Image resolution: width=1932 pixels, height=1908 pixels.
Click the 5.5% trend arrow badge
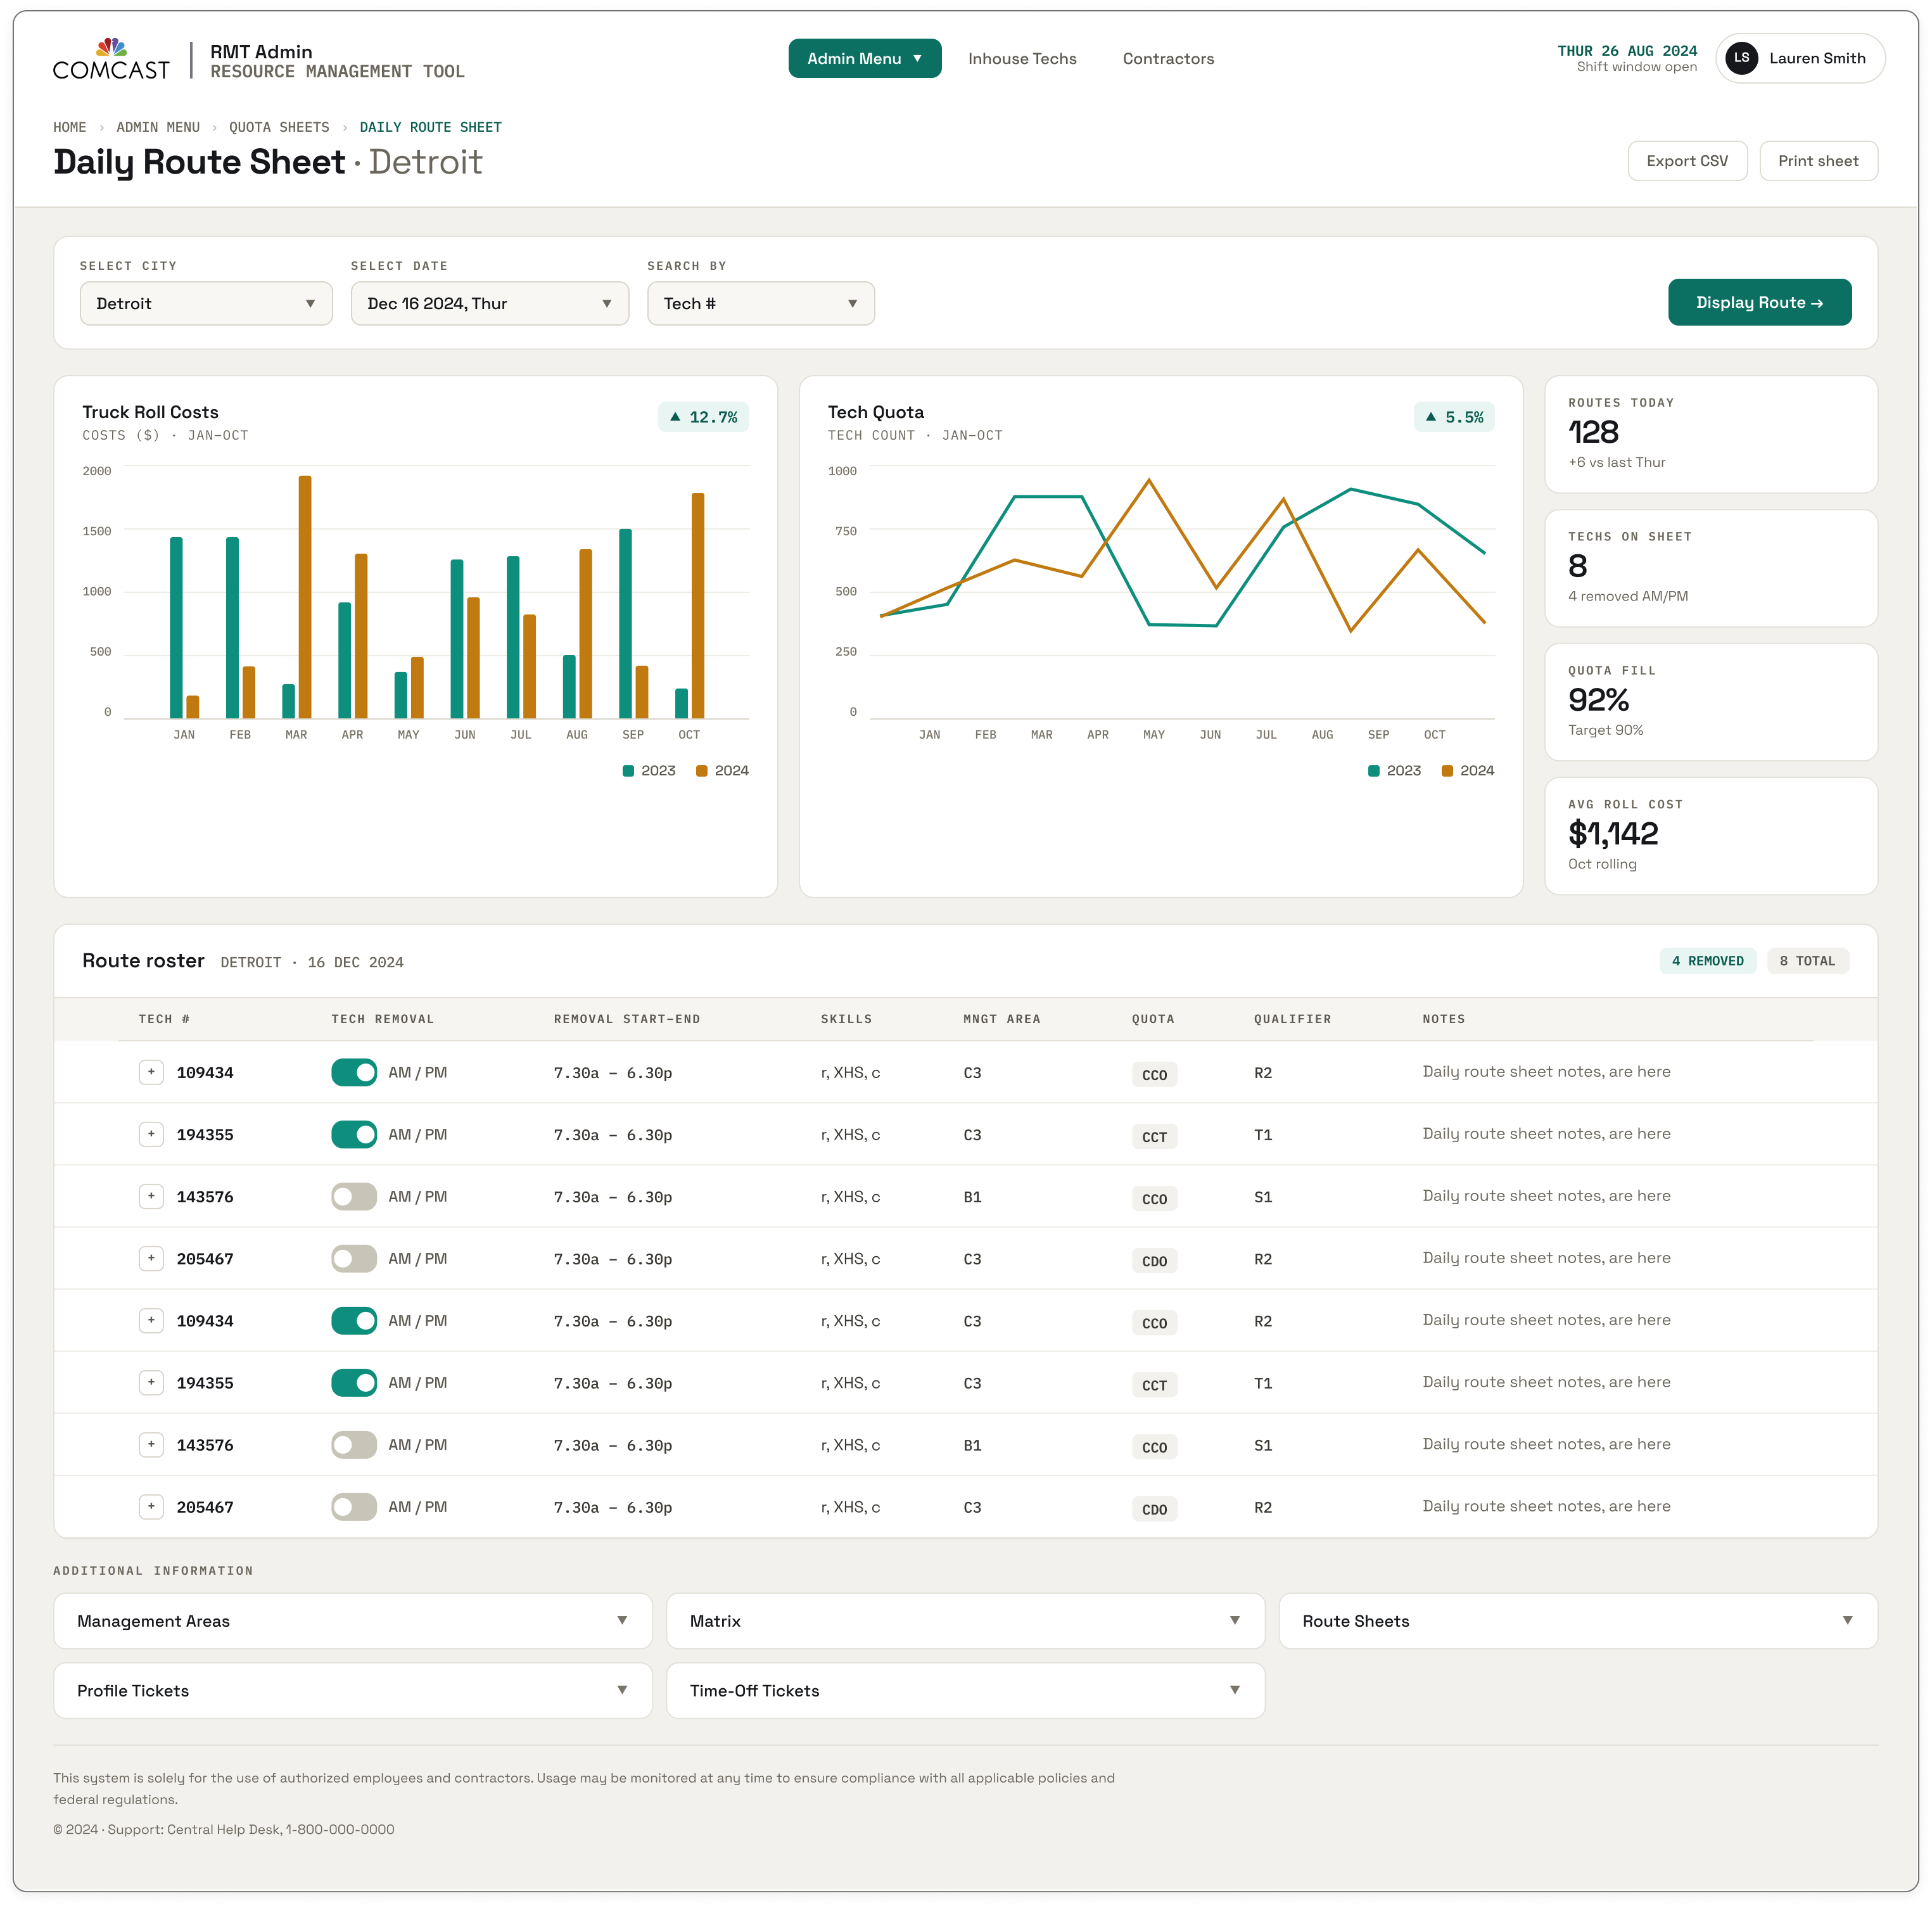coord(1454,417)
